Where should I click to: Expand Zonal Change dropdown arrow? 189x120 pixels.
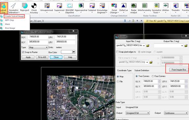(118, 13)
